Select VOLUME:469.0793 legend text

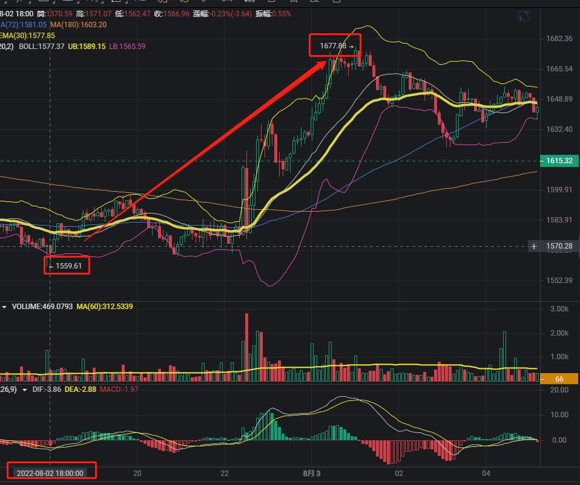[x=42, y=307]
